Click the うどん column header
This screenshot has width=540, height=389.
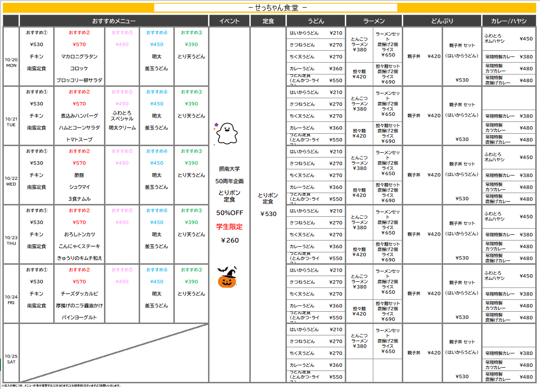click(316, 21)
